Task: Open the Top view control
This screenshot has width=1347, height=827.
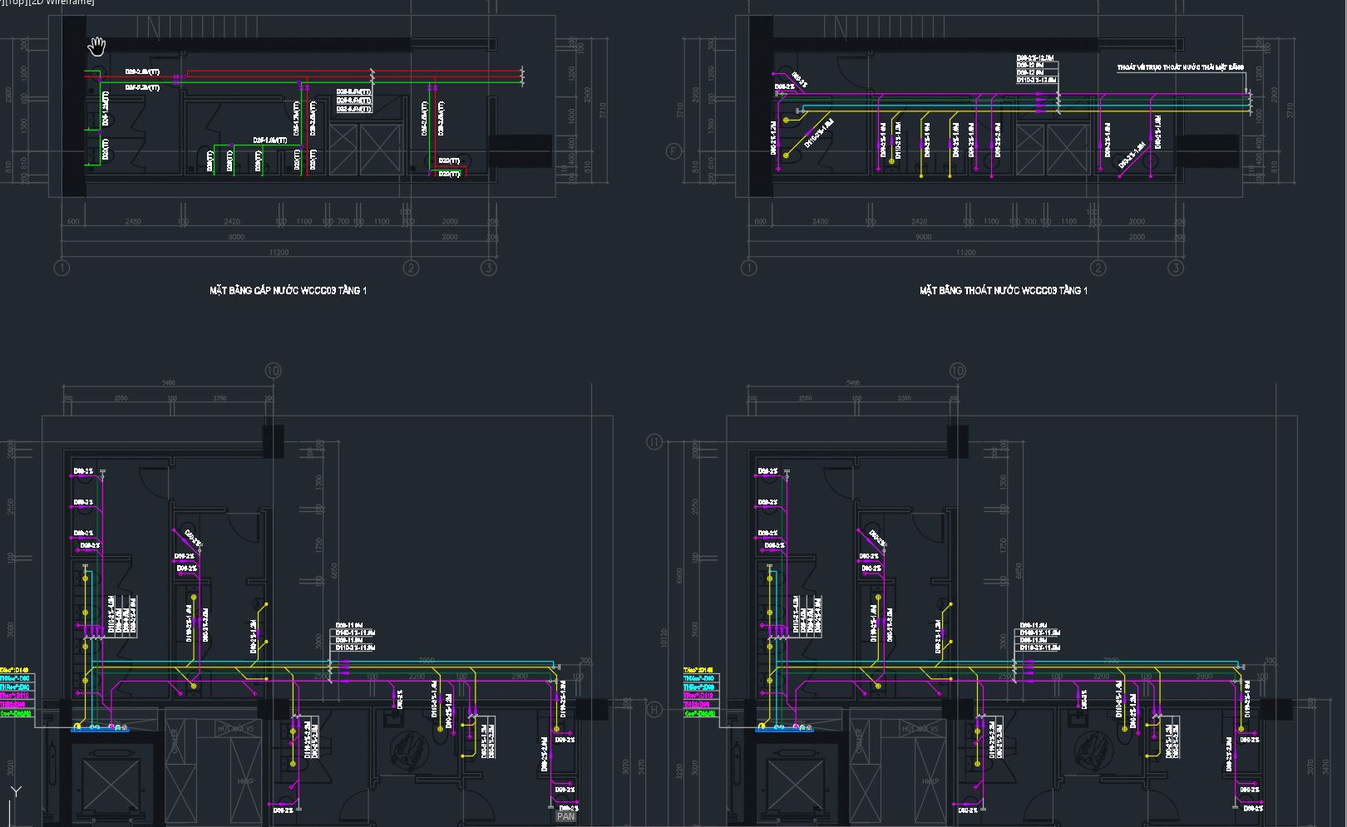Action: (x=18, y=2)
